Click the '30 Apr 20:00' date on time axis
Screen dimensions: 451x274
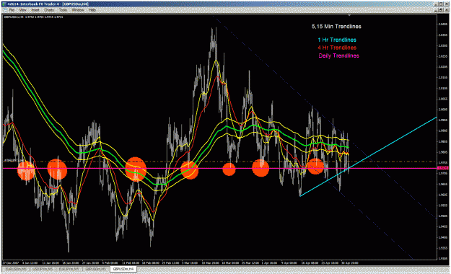tap(350, 262)
